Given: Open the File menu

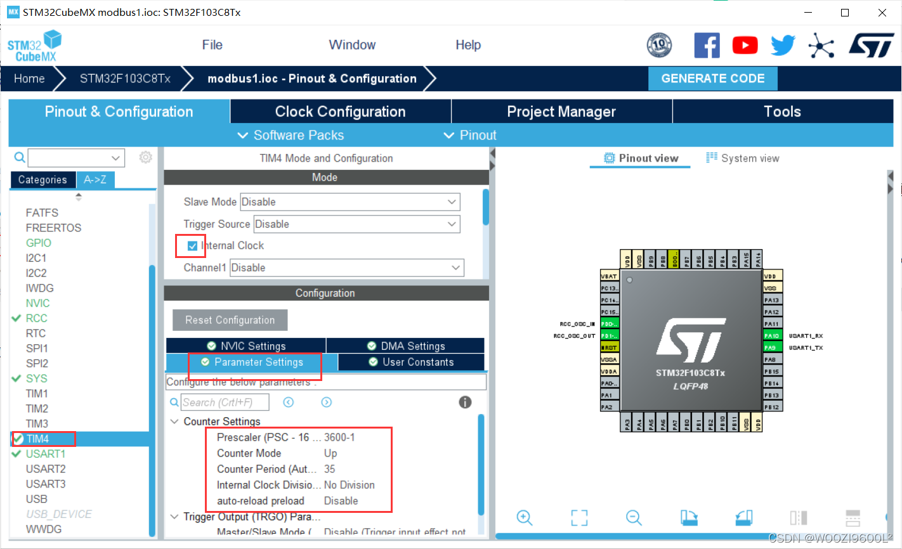Looking at the screenshot, I should (x=212, y=45).
